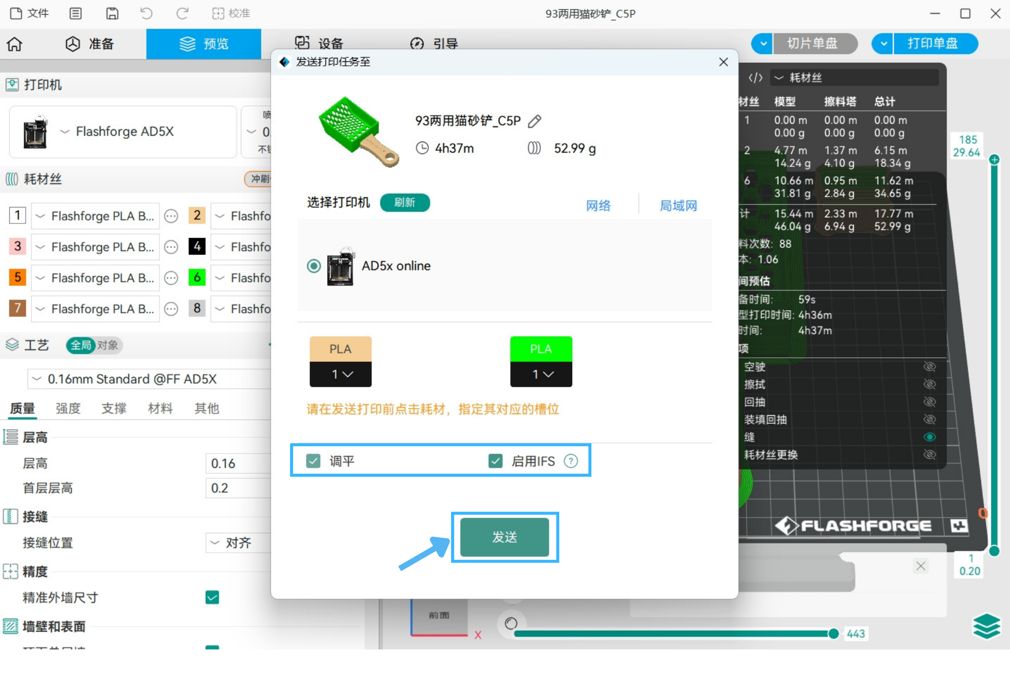Switch to the 支撑 support tab

pyautogui.click(x=114, y=409)
